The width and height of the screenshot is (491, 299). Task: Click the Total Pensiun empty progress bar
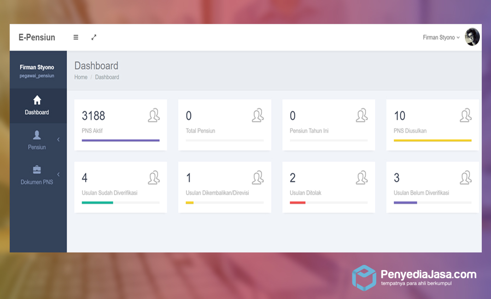point(224,141)
